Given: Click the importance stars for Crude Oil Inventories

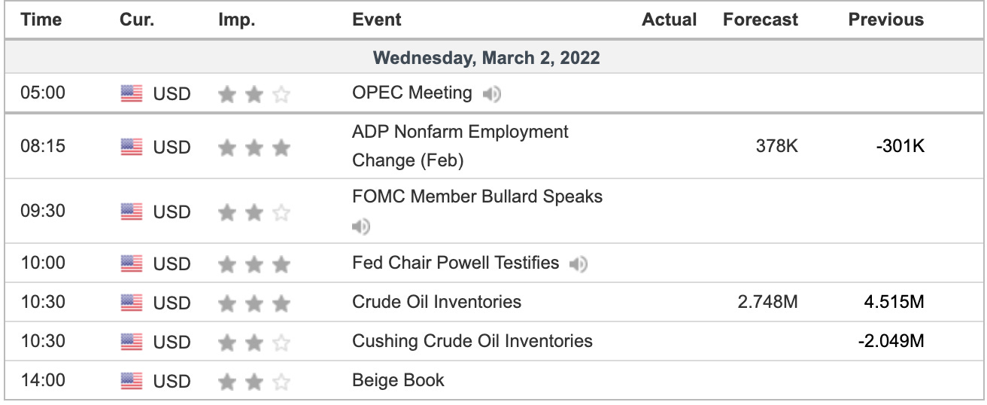Looking at the screenshot, I should pos(254,303).
